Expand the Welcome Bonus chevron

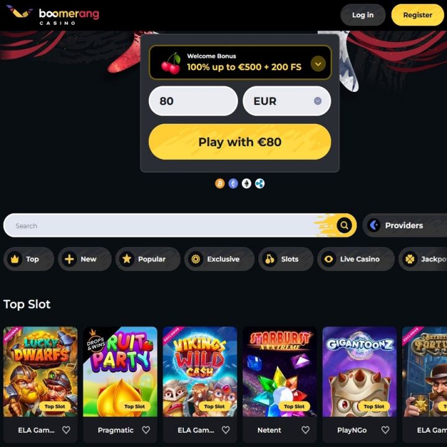coord(318,64)
